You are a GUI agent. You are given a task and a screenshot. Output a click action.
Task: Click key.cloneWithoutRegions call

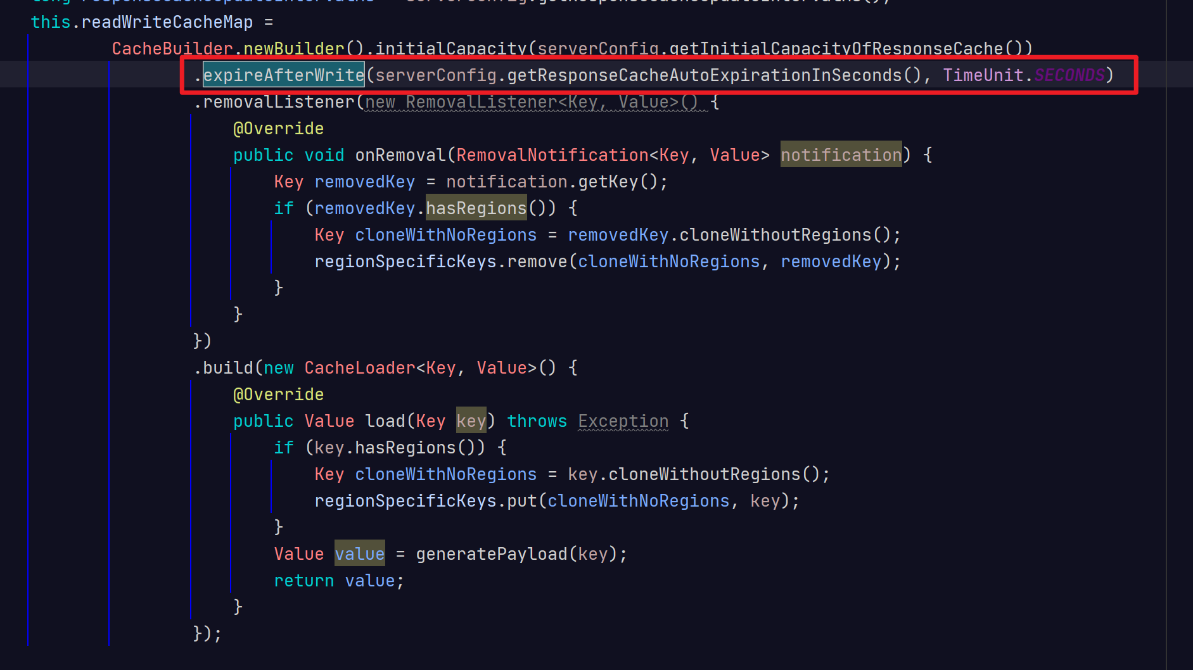pyautogui.click(x=694, y=474)
